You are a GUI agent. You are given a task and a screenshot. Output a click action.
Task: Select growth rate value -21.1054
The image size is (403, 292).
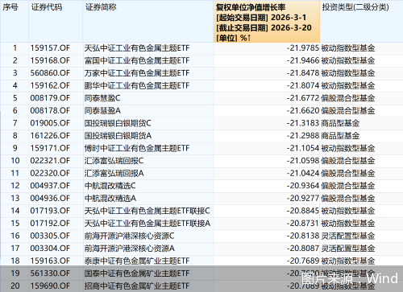[303, 148]
